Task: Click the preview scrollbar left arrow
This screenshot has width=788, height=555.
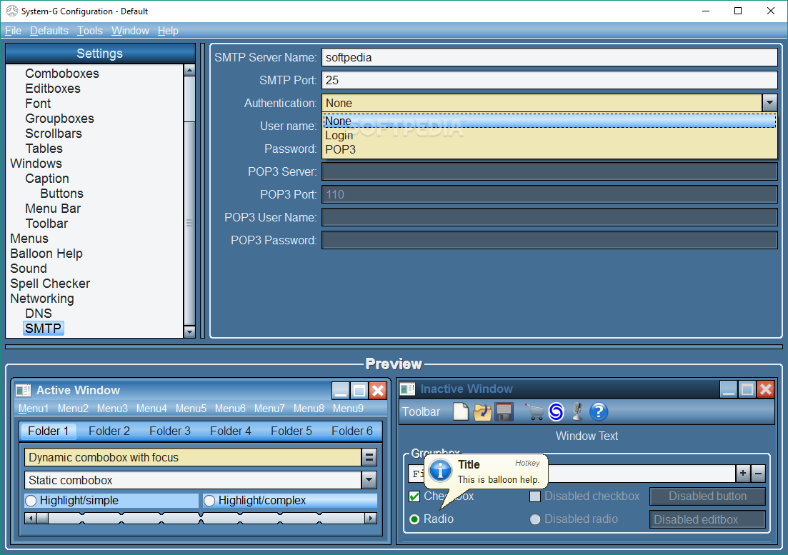Action: (x=31, y=518)
